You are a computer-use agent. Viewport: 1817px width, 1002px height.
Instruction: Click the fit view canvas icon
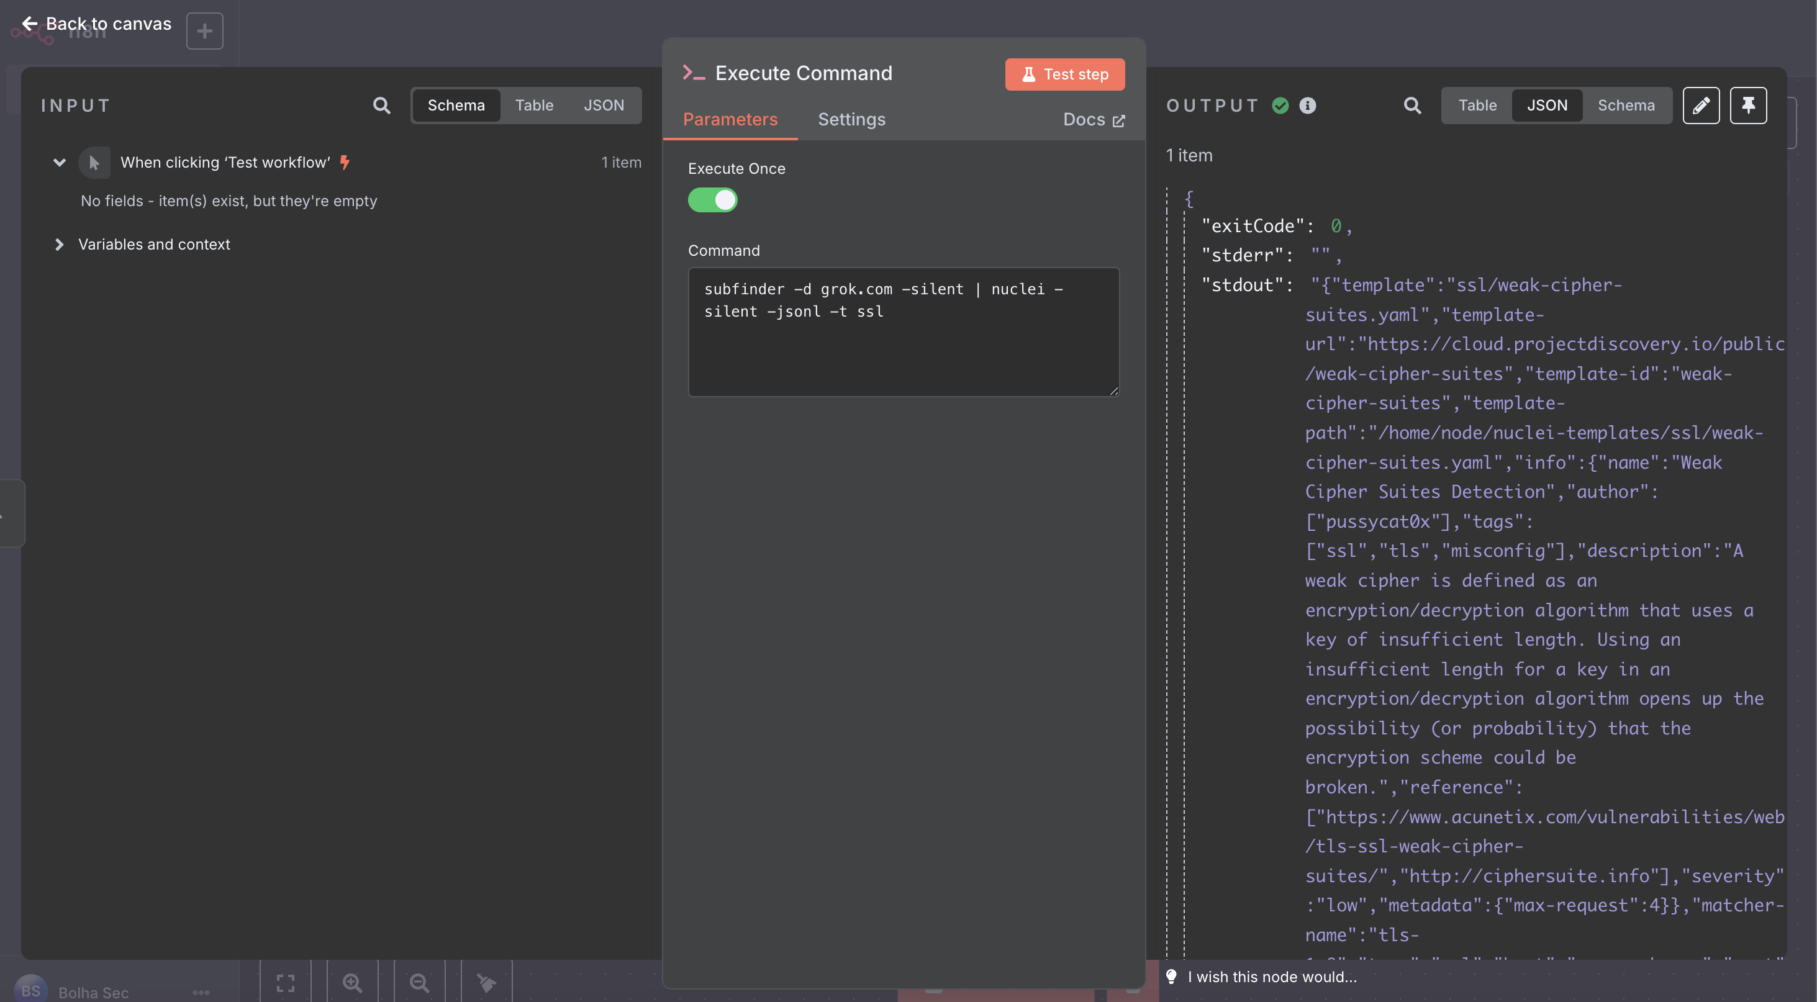pos(285,982)
